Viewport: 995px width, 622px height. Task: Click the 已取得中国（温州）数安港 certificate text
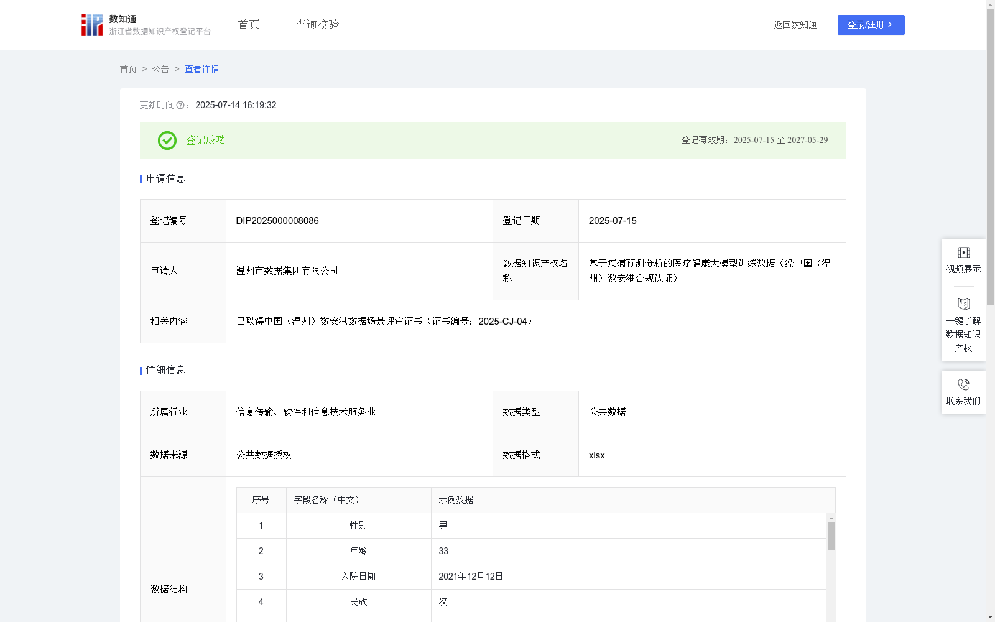click(386, 322)
